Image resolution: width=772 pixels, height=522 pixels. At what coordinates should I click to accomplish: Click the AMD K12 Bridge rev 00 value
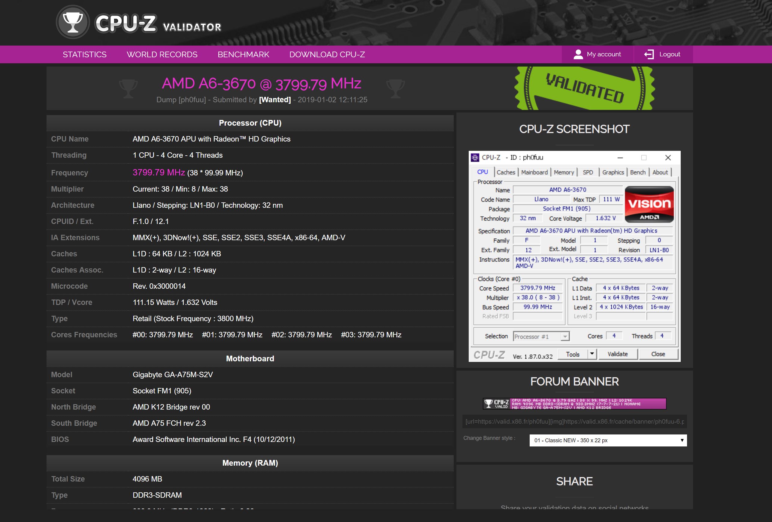point(171,407)
